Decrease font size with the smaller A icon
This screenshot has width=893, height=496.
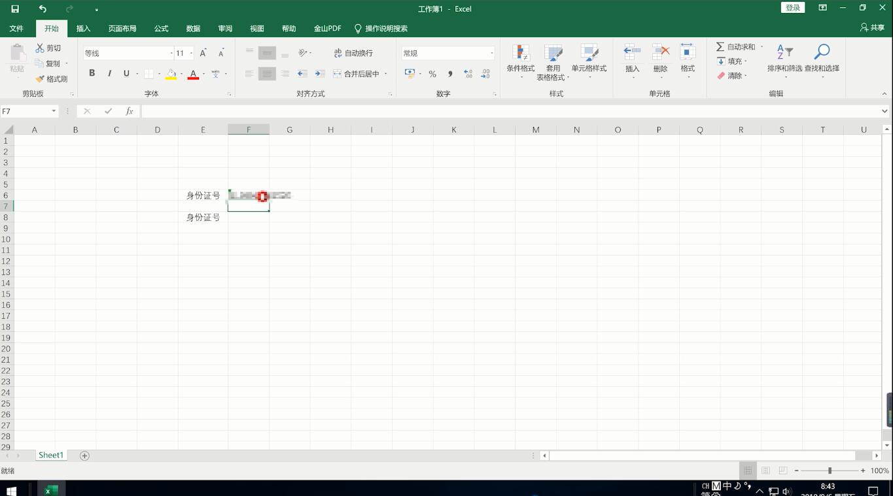221,53
